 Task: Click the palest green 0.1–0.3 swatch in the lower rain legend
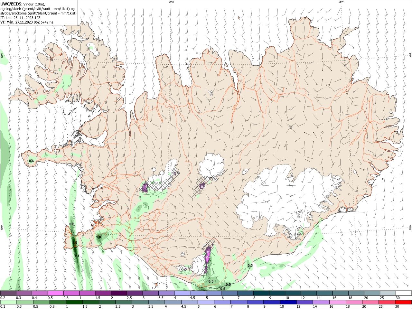click(9, 302)
